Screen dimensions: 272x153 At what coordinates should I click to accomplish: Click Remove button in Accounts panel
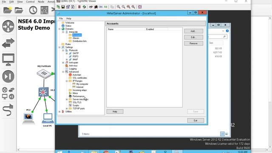pyautogui.click(x=194, y=43)
